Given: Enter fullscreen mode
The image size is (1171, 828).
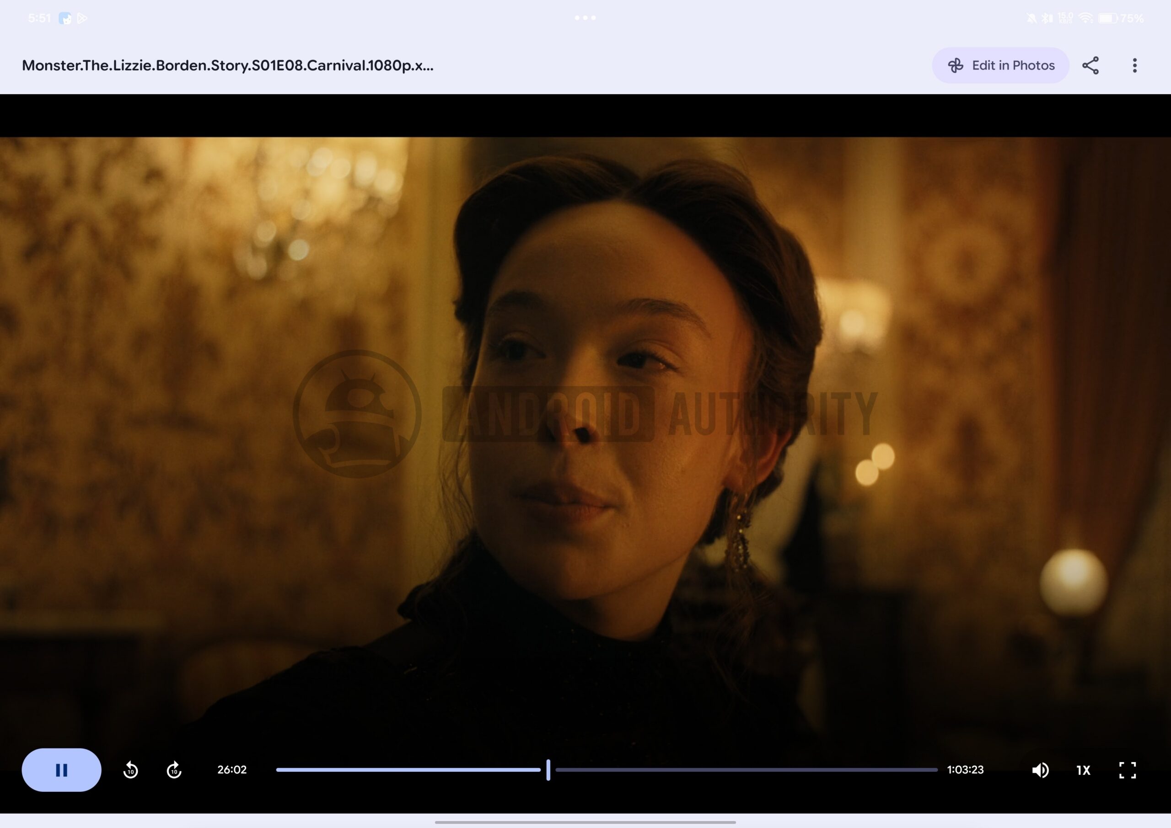Looking at the screenshot, I should [1127, 770].
